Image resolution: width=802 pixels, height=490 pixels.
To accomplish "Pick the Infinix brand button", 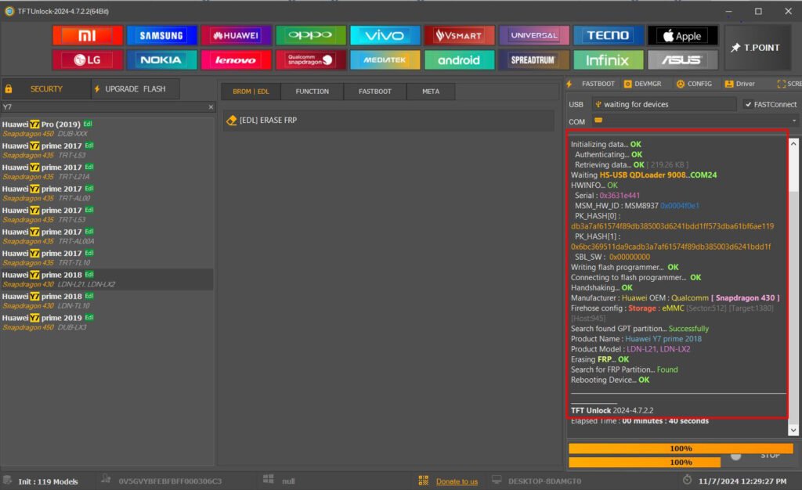I will coord(608,59).
